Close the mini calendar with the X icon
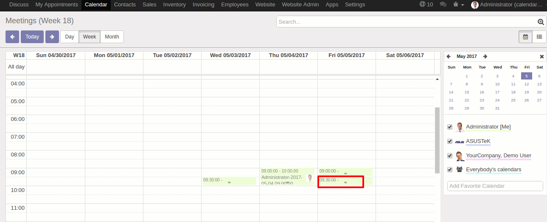This screenshot has width=547, height=222. tap(541, 56)
